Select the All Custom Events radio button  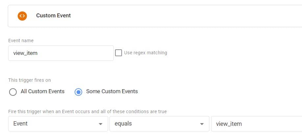13,92
